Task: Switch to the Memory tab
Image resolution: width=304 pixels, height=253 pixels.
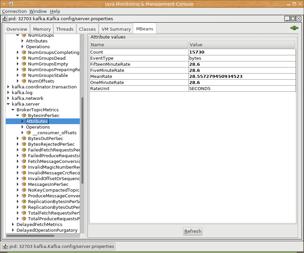Action: (42, 29)
